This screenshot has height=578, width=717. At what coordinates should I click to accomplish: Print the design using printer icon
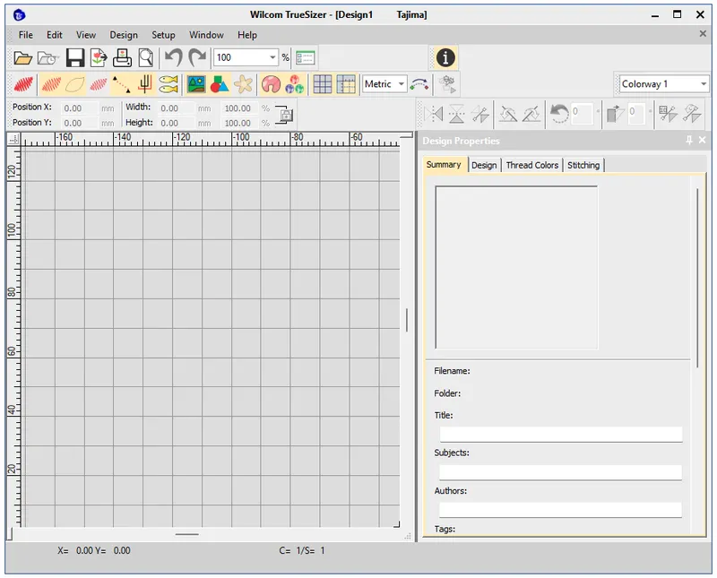(x=122, y=57)
